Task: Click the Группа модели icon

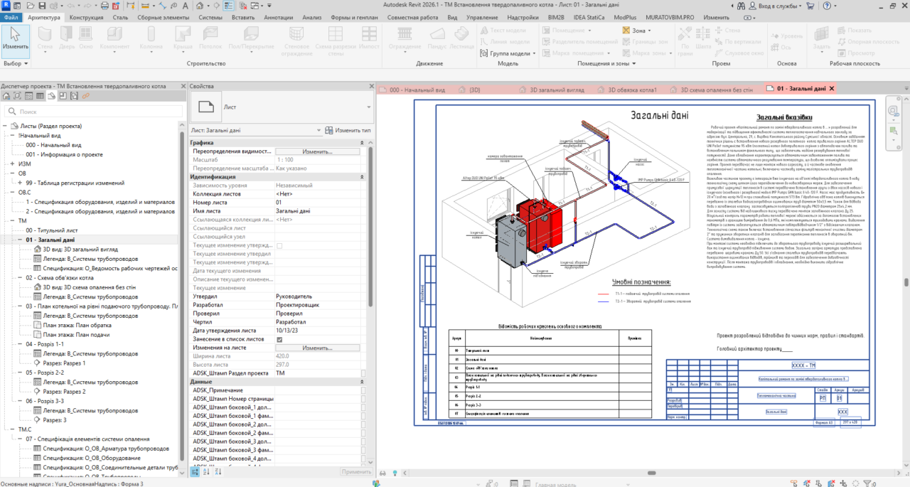Action: (x=484, y=53)
